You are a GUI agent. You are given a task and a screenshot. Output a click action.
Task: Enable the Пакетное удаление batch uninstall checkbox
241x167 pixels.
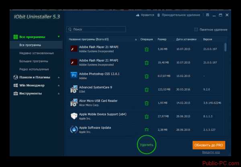coord(196,29)
